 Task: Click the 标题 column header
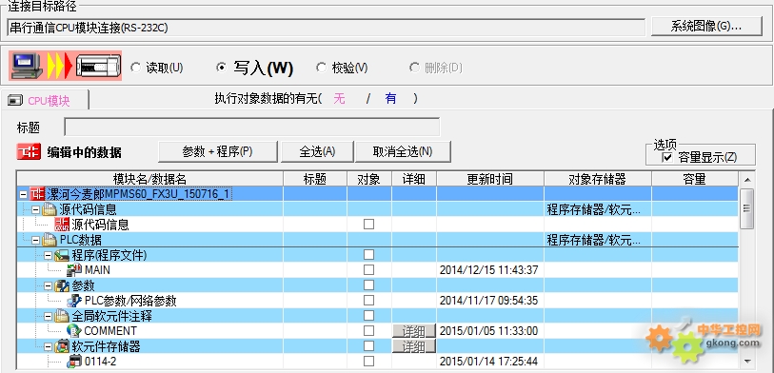pyautogui.click(x=315, y=179)
